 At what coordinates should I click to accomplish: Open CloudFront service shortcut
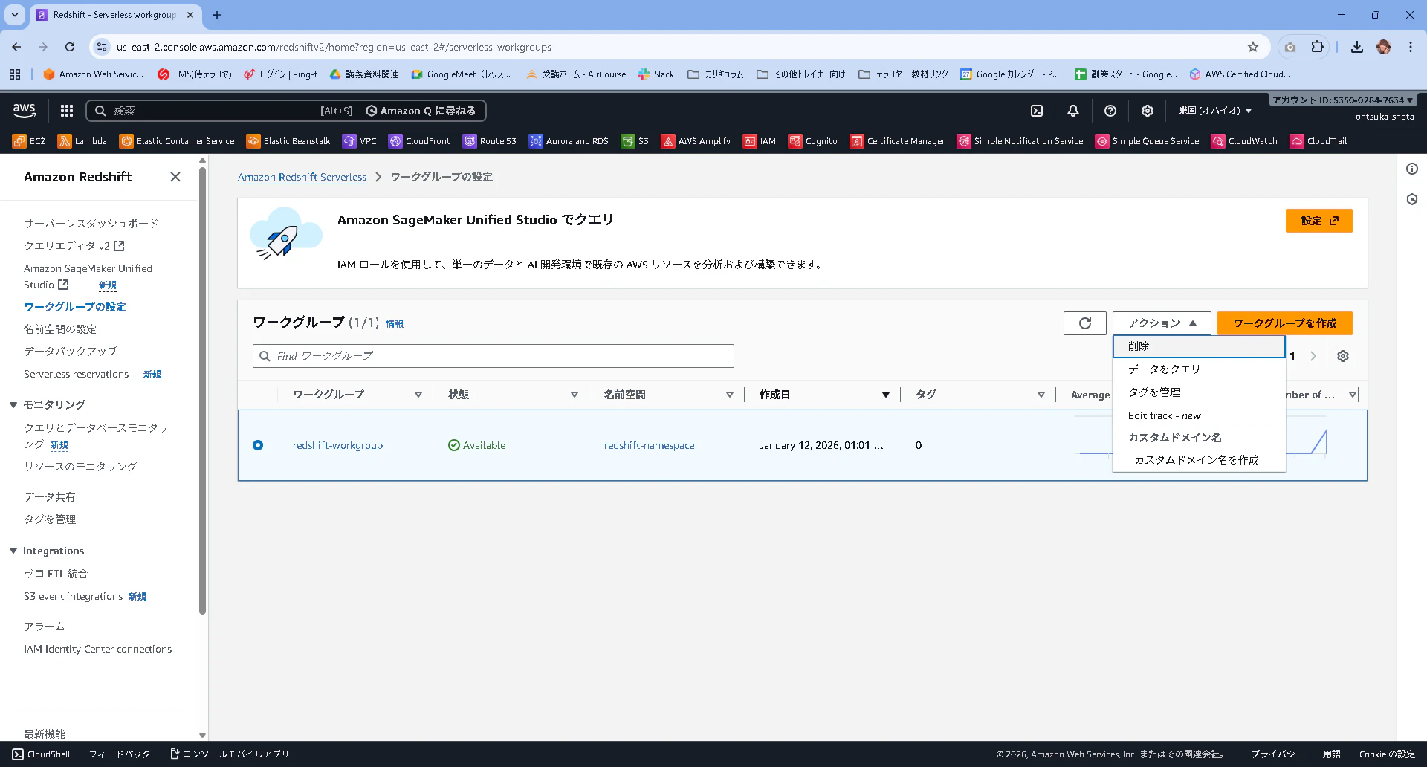tap(419, 141)
